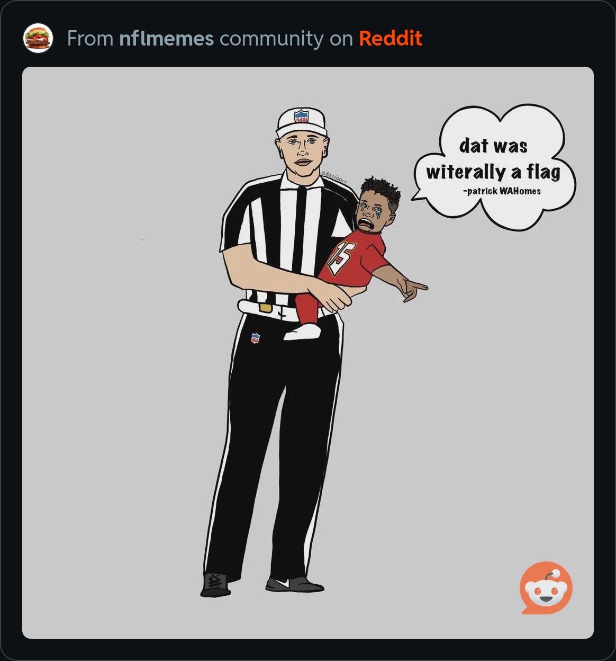Click the "-patrick WAHomes" caption
Viewport: 616px width, 661px height.
click(502, 191)
